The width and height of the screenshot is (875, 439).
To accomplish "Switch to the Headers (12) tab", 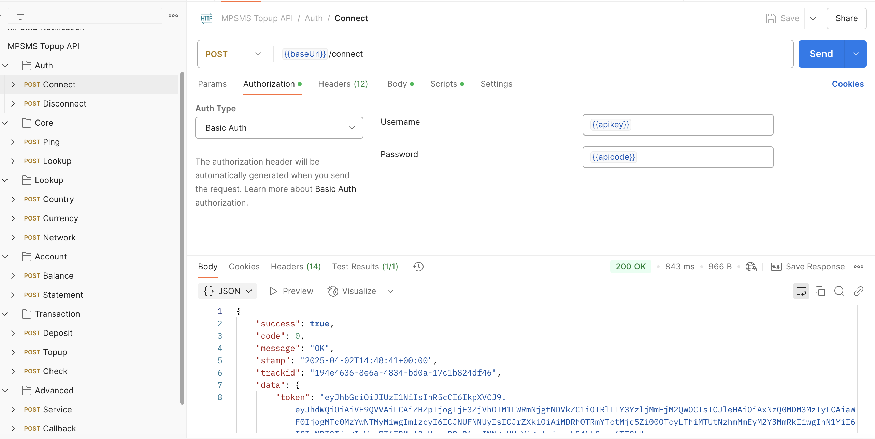I will click(343, 84).
